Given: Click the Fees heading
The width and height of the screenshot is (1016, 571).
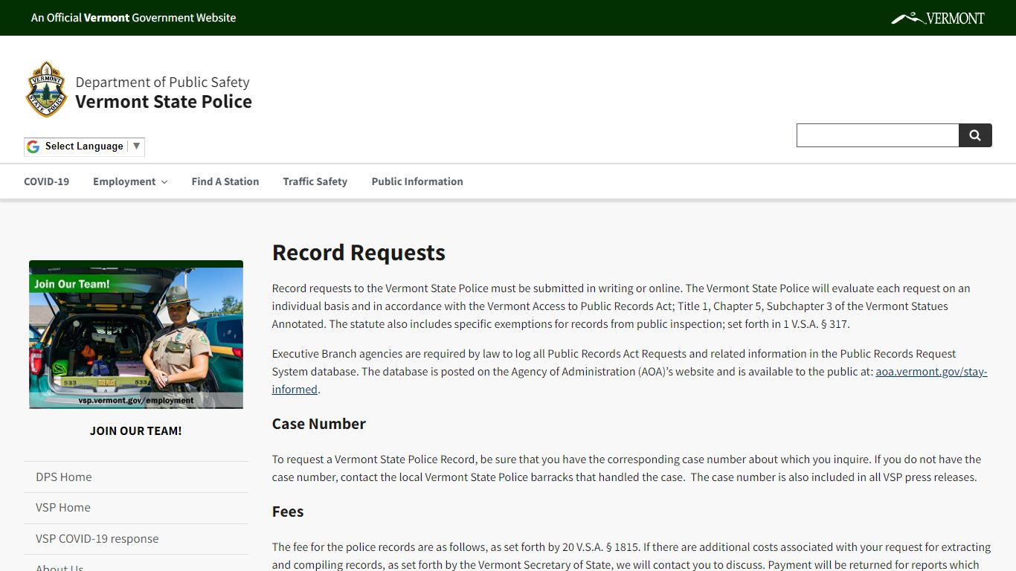Looking at the screenshot, I should click(x=288, y=512).
